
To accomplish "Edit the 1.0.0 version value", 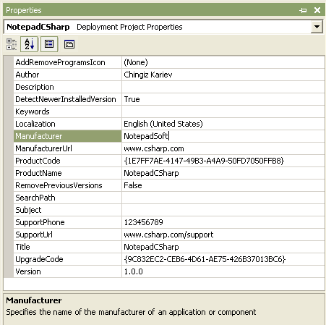I will click(x=223, y=271).
